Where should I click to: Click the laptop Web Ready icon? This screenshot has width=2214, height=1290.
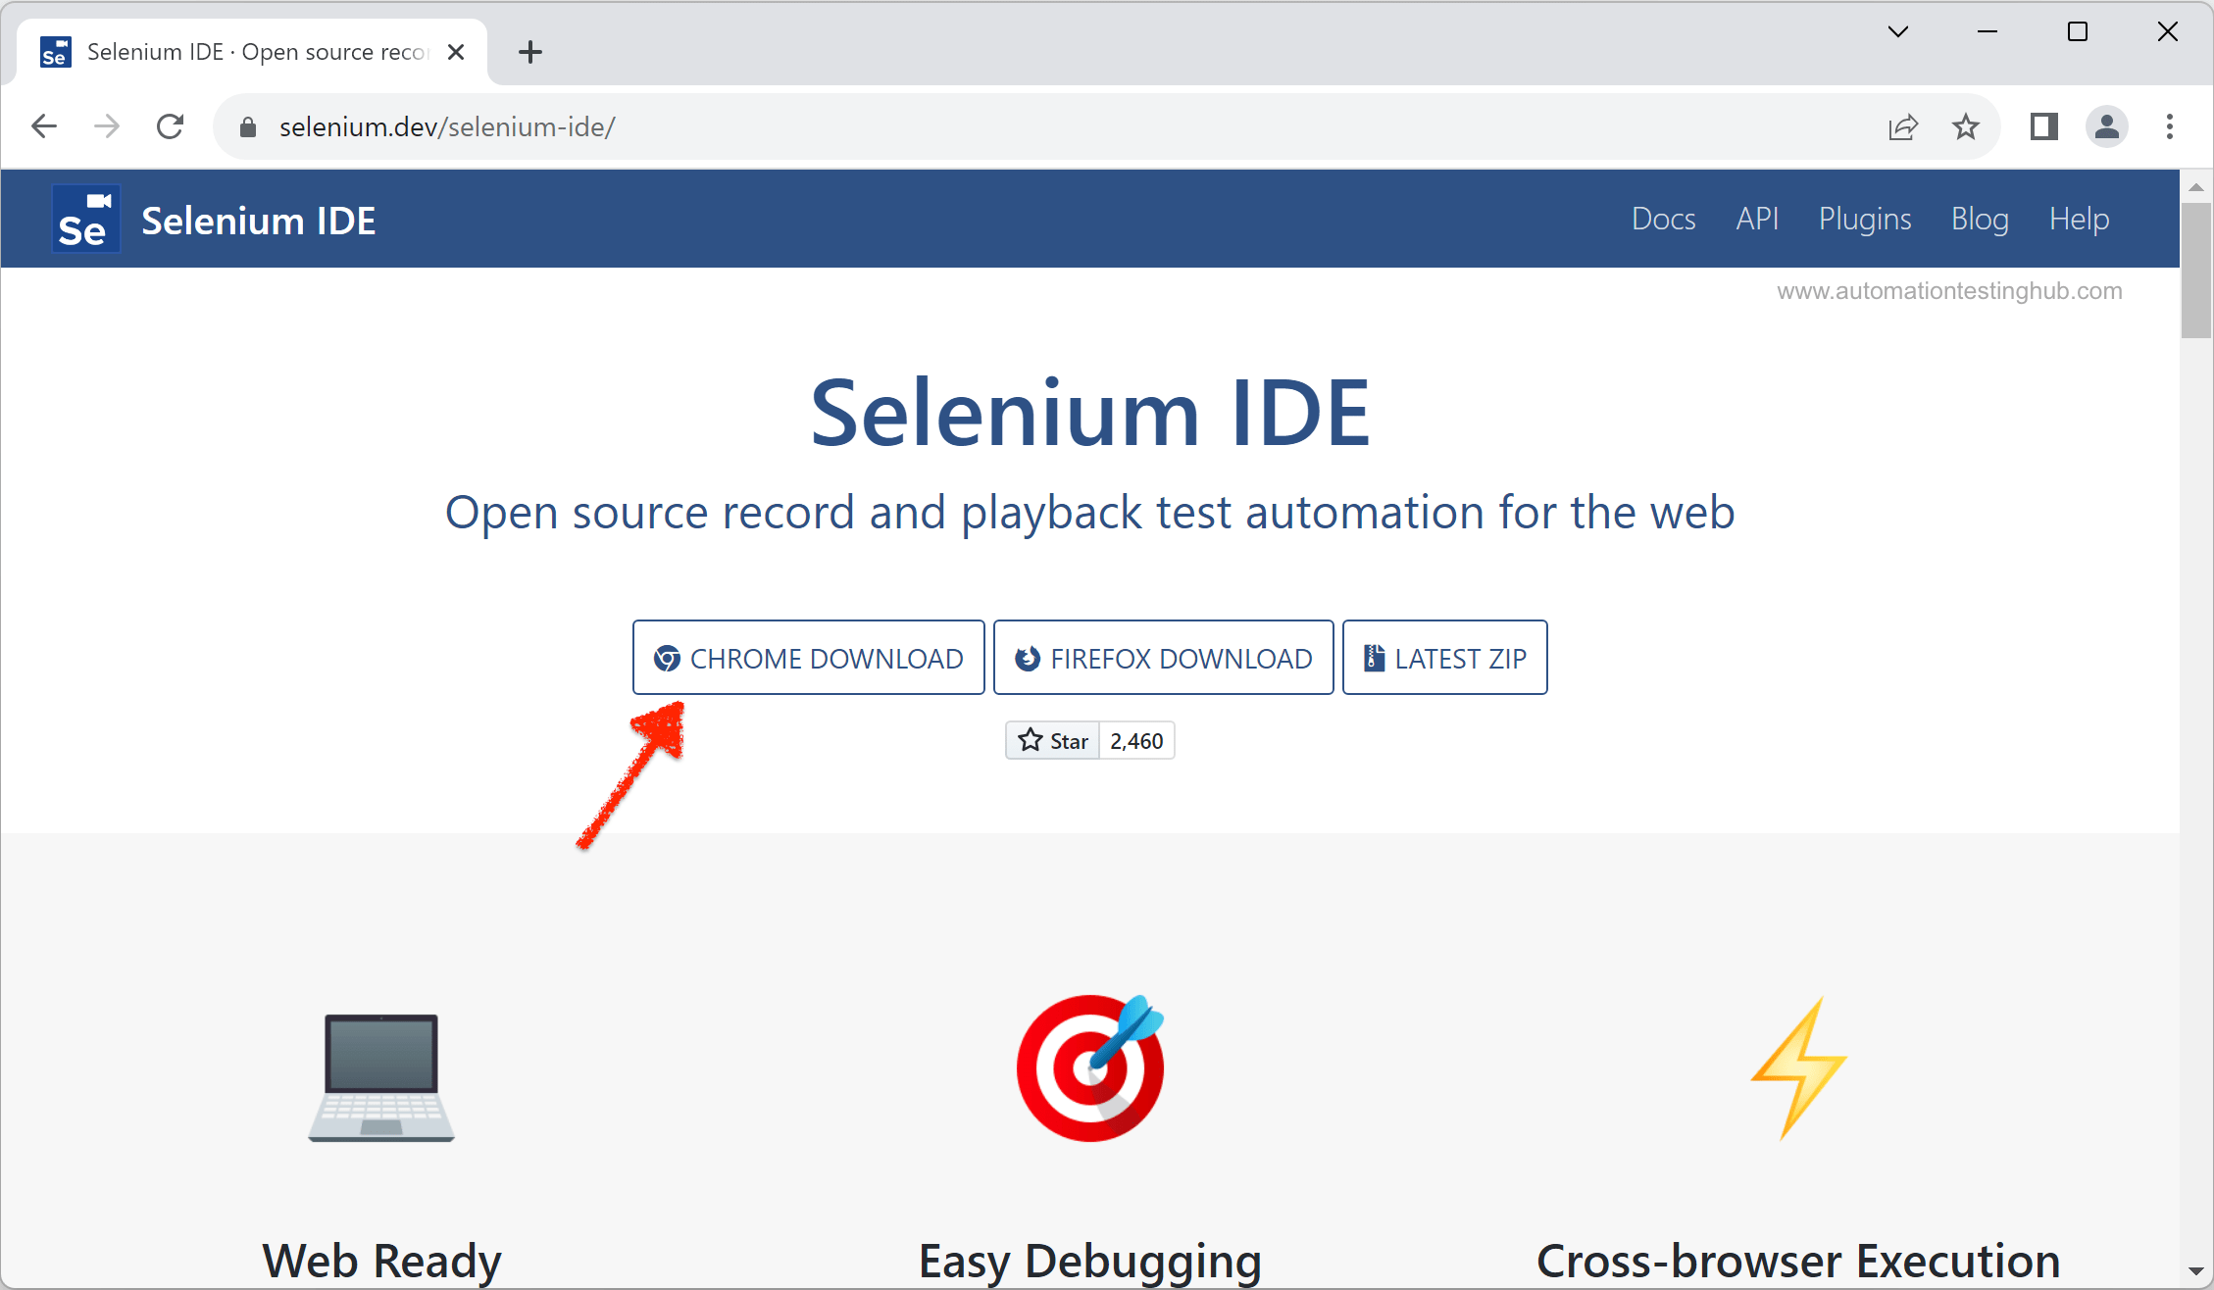pos(381,1076)
